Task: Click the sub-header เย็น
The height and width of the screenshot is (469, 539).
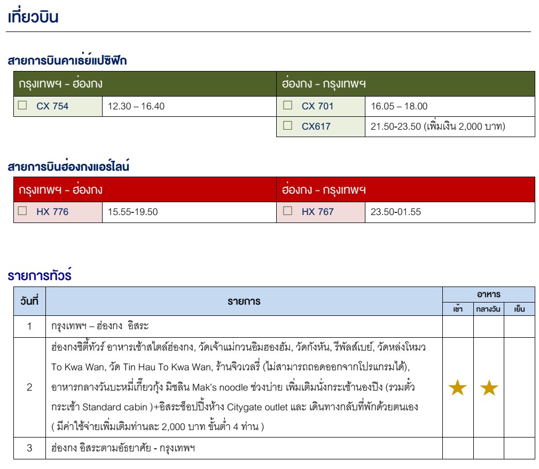Action: 519,308
